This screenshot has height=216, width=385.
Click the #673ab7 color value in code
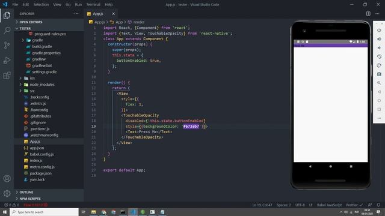pyautogui.click(x=191, y=127)
